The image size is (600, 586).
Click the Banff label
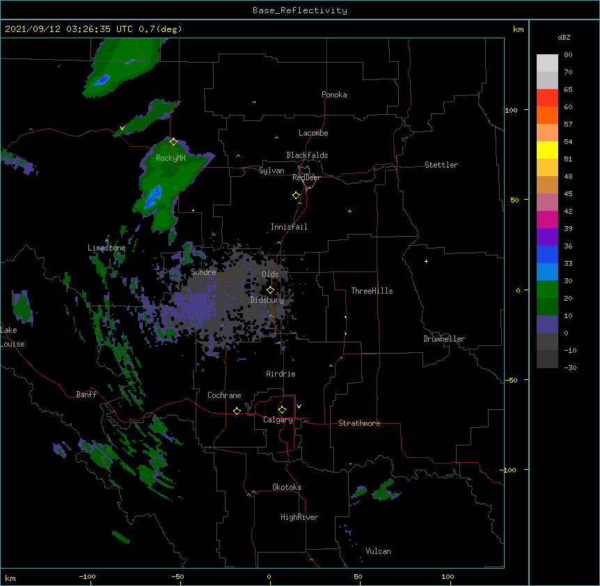click(x=86, y=395)
